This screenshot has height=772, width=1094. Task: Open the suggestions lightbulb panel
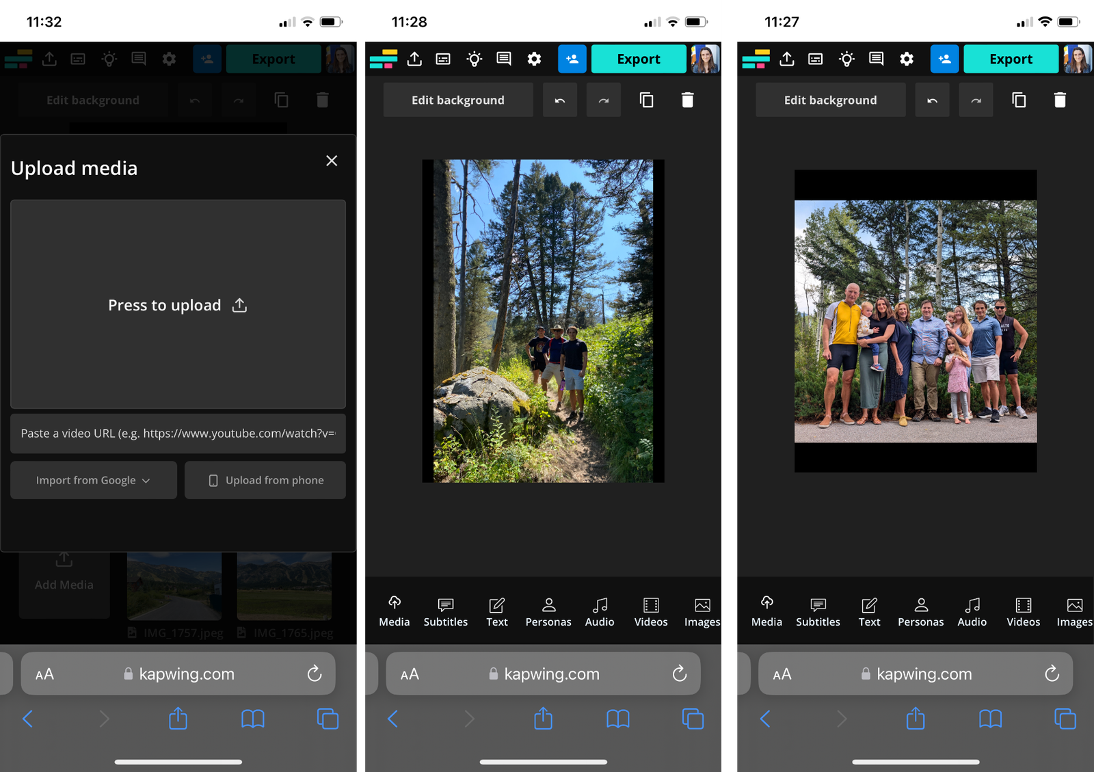pyautogui.click(x=475, y=59)
